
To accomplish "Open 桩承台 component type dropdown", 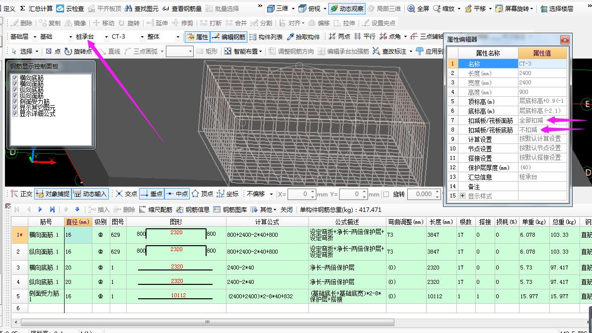I will click(106, 37).
